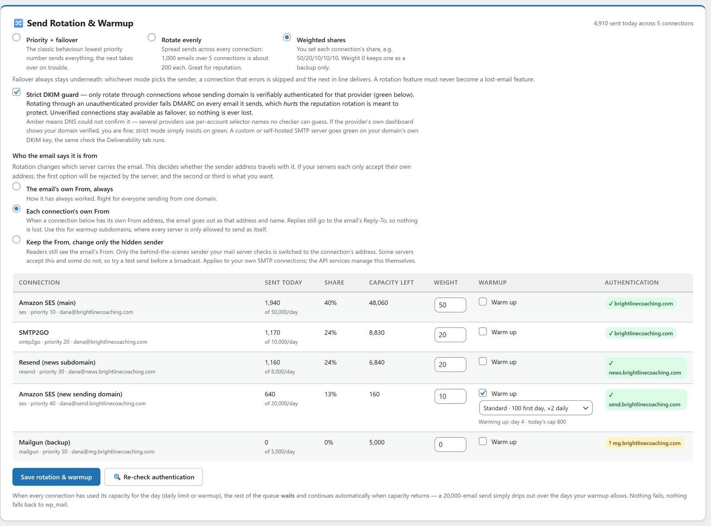Viewport: 711px width, 526px height.
Task: Enable Warm up for SMTP2GO
Action: click(483, 332)
